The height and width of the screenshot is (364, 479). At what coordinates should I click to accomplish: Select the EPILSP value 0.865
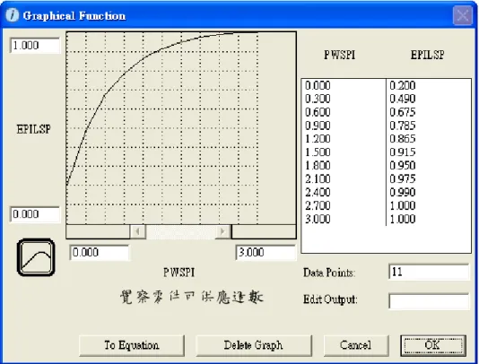pos(403,139)
